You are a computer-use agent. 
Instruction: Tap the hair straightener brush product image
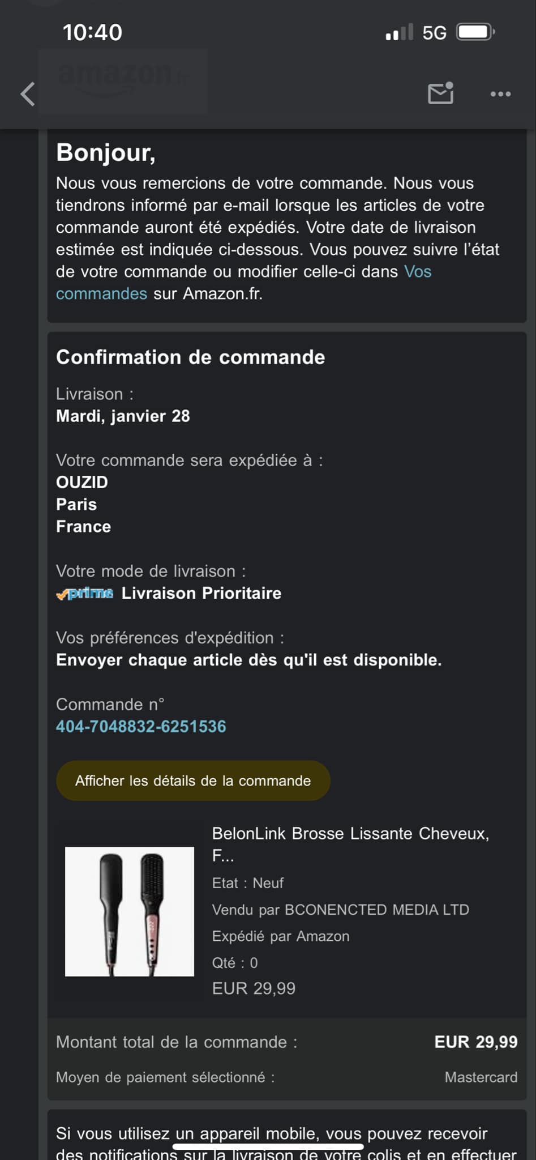(130, 911)
